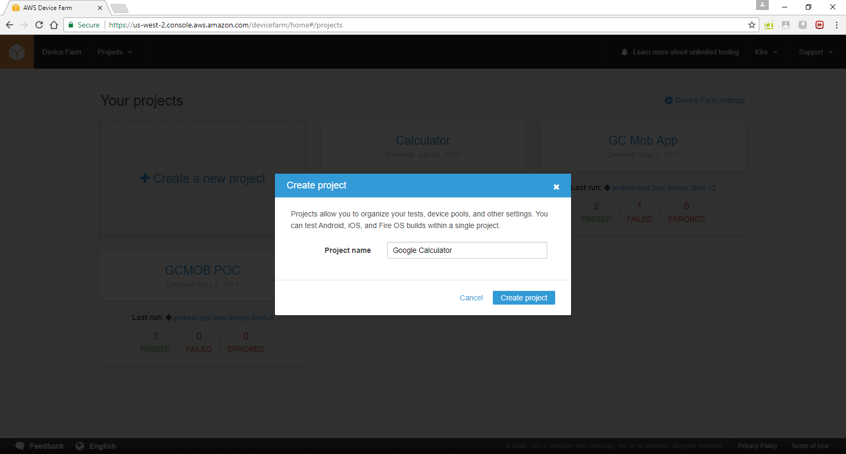Click the green camera extension icon

pos(769,25)
